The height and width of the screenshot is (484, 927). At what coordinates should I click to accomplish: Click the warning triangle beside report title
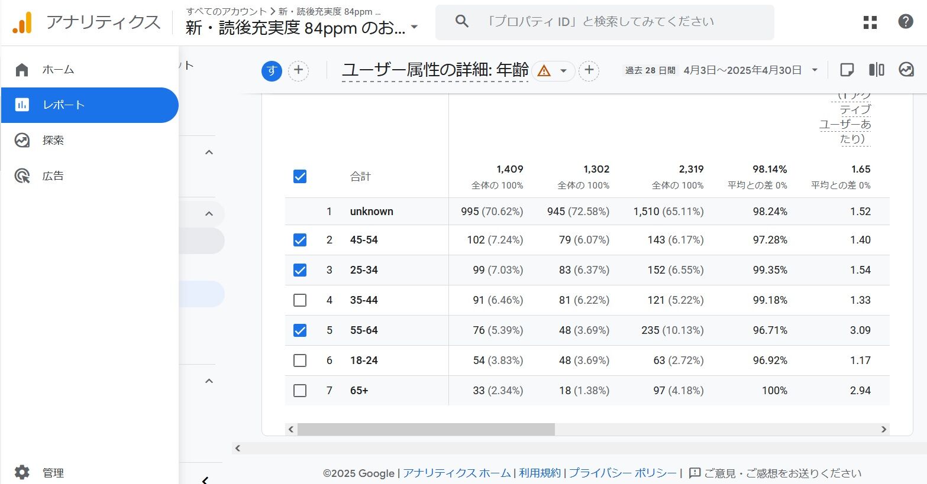544,71
